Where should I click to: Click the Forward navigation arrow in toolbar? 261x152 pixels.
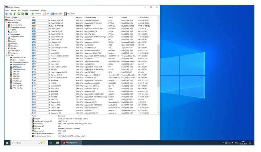(11, 14)
